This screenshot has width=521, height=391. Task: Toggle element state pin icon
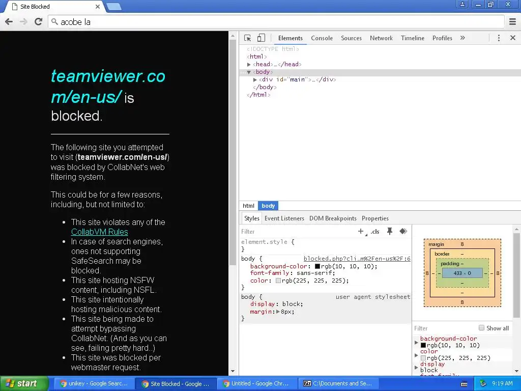[x=389, y=232]
